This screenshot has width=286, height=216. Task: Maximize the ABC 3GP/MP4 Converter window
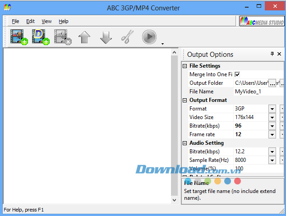click(259, 6)
